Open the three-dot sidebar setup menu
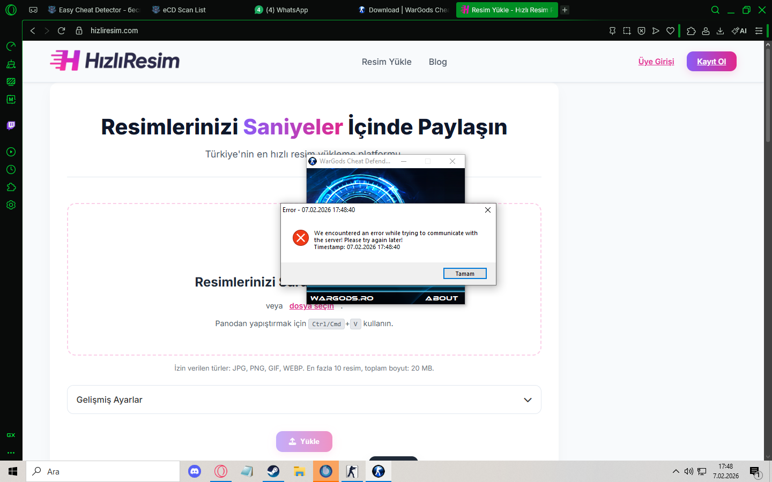The height and width of the screenshot is (482, 772). point(11,453)
